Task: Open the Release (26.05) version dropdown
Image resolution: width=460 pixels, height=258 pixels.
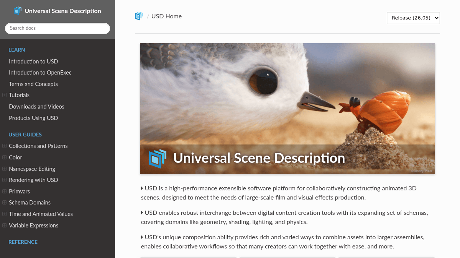Action: tap(413, 18)
